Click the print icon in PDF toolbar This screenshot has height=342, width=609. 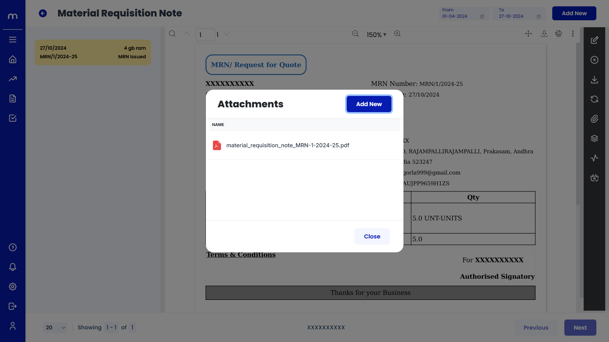tap(559, 34)
